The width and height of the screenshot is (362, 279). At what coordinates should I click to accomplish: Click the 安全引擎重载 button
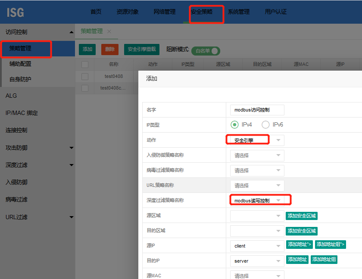coord(142,50)
